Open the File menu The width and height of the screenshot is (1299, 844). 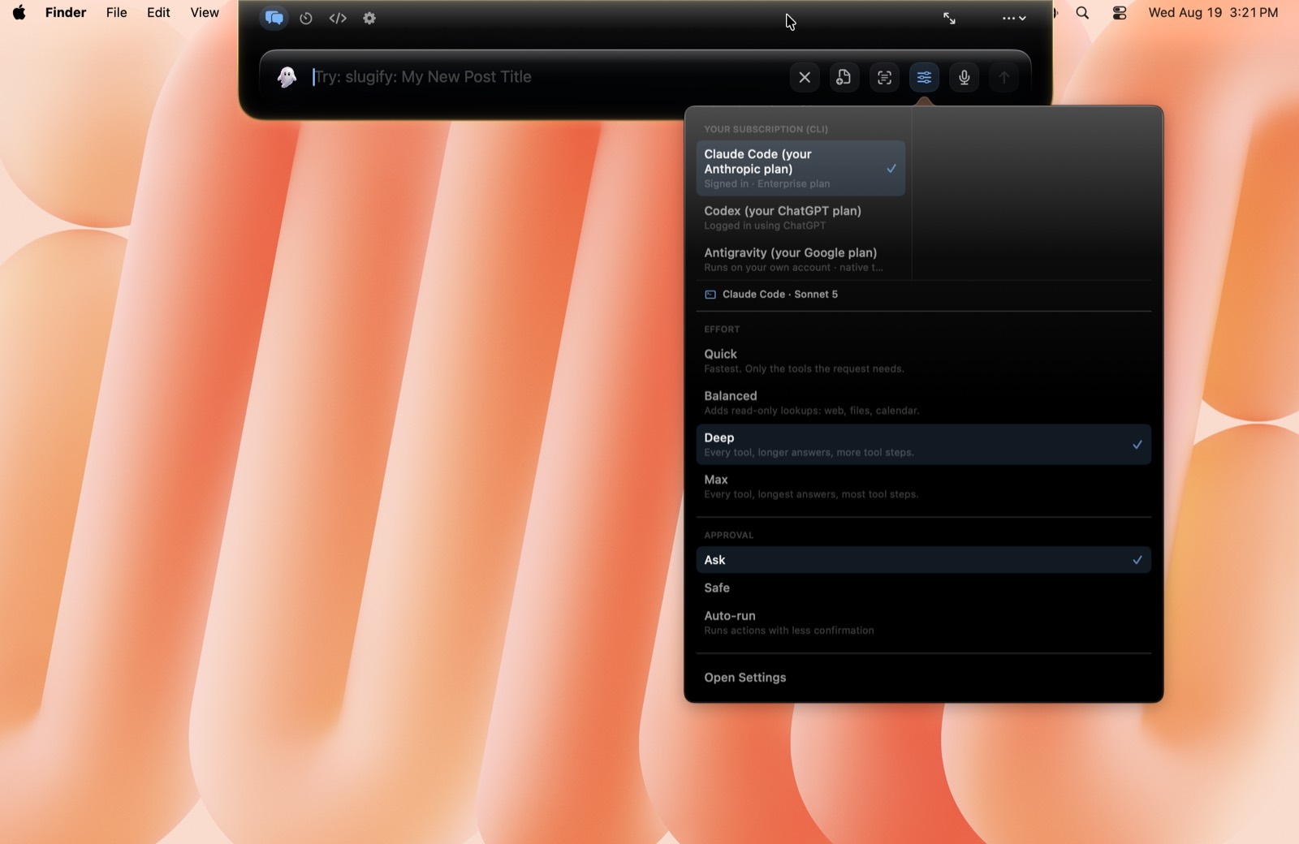pyautogui.click(x=117, y=12)
